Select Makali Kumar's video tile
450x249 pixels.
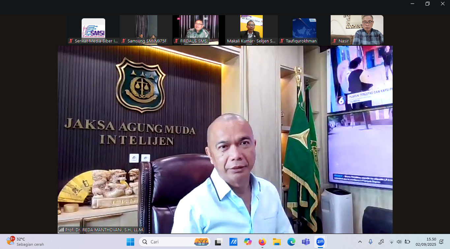[x=251, y=30]
